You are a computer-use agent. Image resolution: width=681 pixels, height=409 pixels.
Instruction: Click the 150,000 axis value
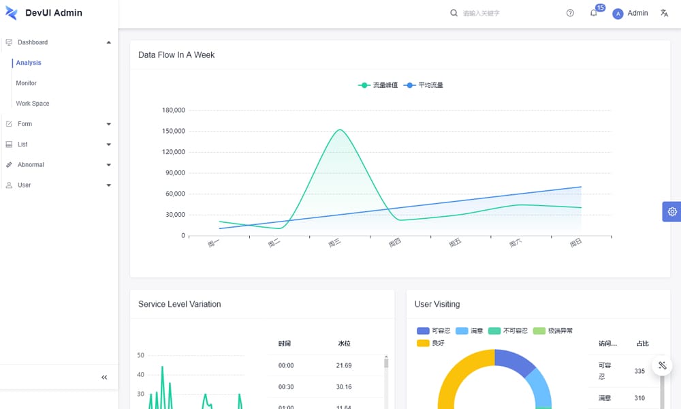[x=173, y=131]
